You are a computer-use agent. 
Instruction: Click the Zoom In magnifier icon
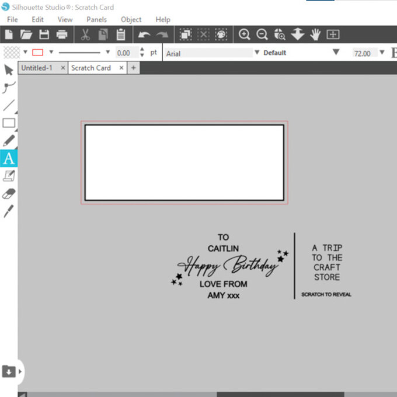click(245, 34)
